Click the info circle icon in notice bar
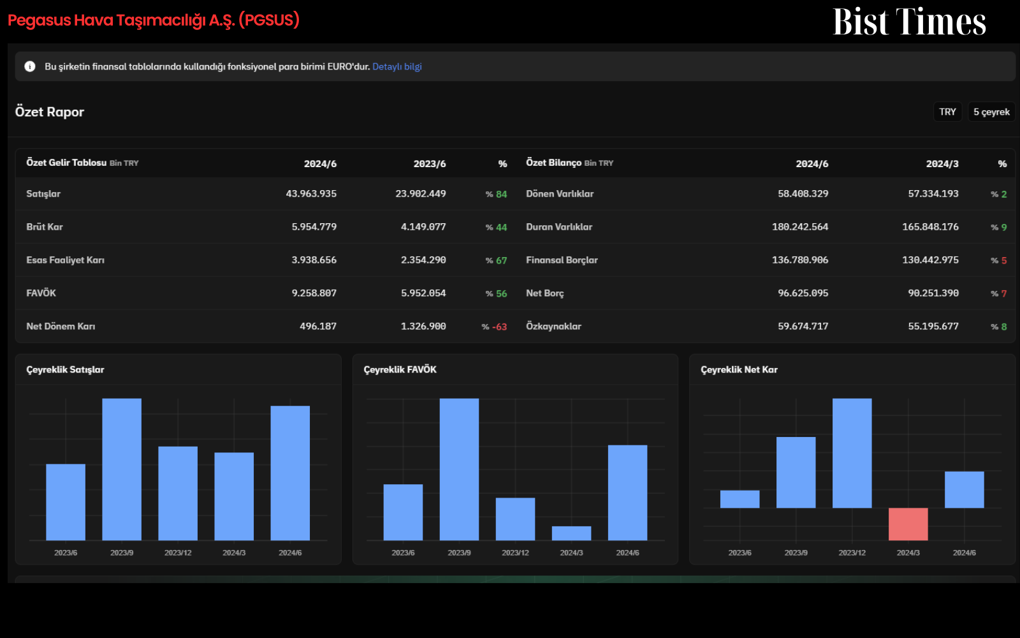1020x638 pixels. 30,66
